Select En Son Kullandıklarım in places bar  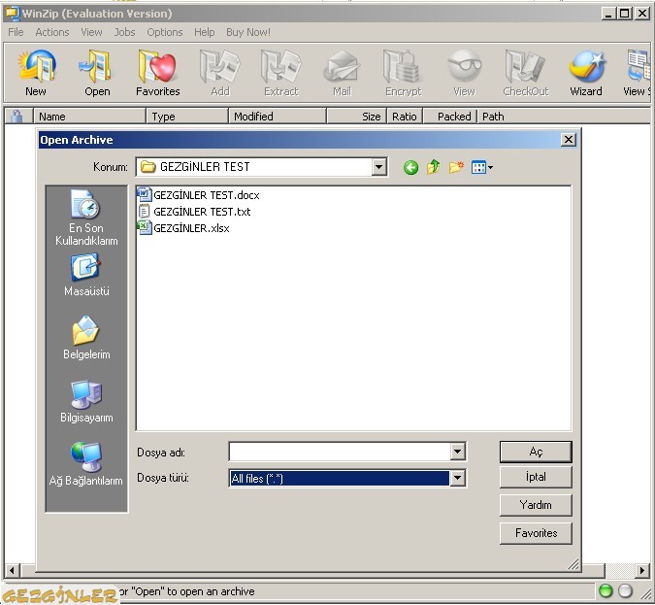(86, 218)
